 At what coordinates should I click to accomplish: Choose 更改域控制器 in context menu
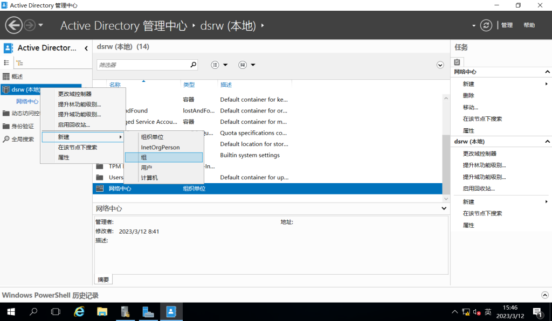74,94
